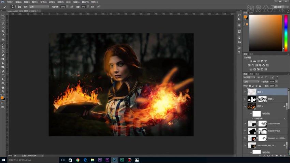
Task: Click the top layer thumbnail
Action: pyautogui.click(x=252, y=92)
